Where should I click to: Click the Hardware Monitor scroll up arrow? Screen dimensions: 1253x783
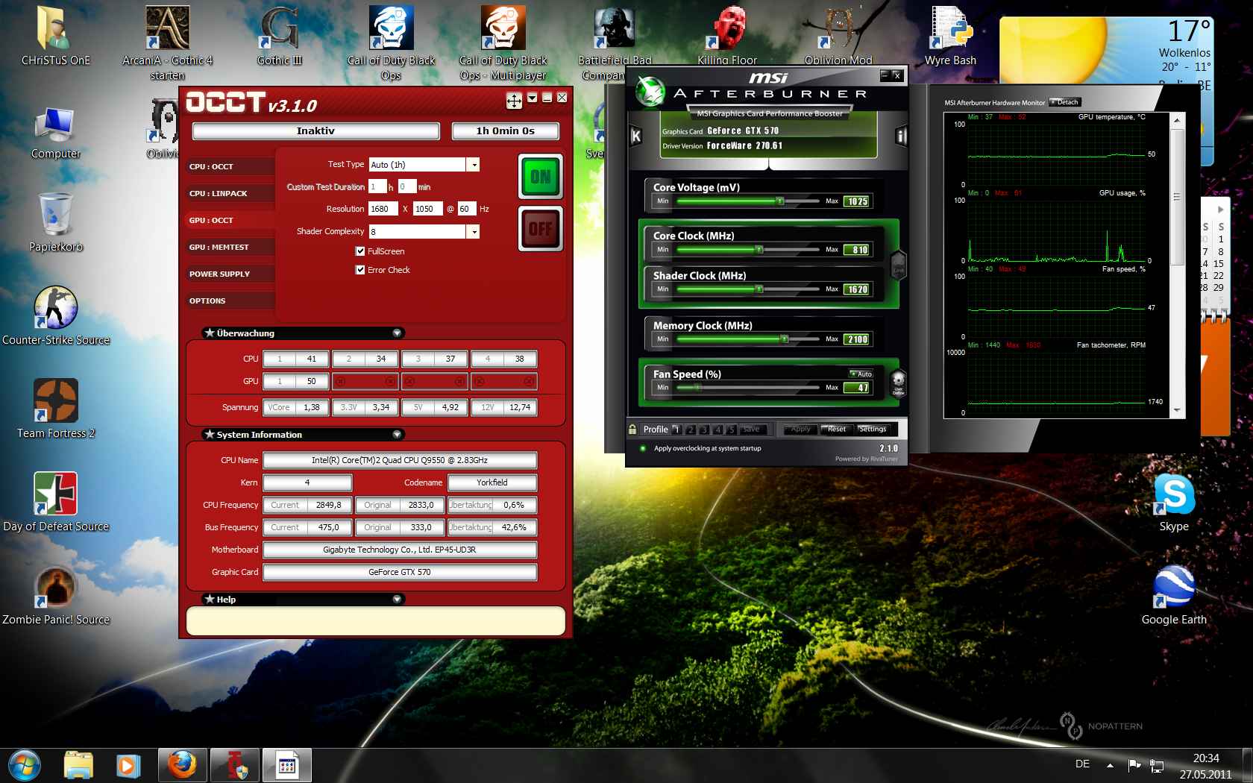tap(1177, 119)
